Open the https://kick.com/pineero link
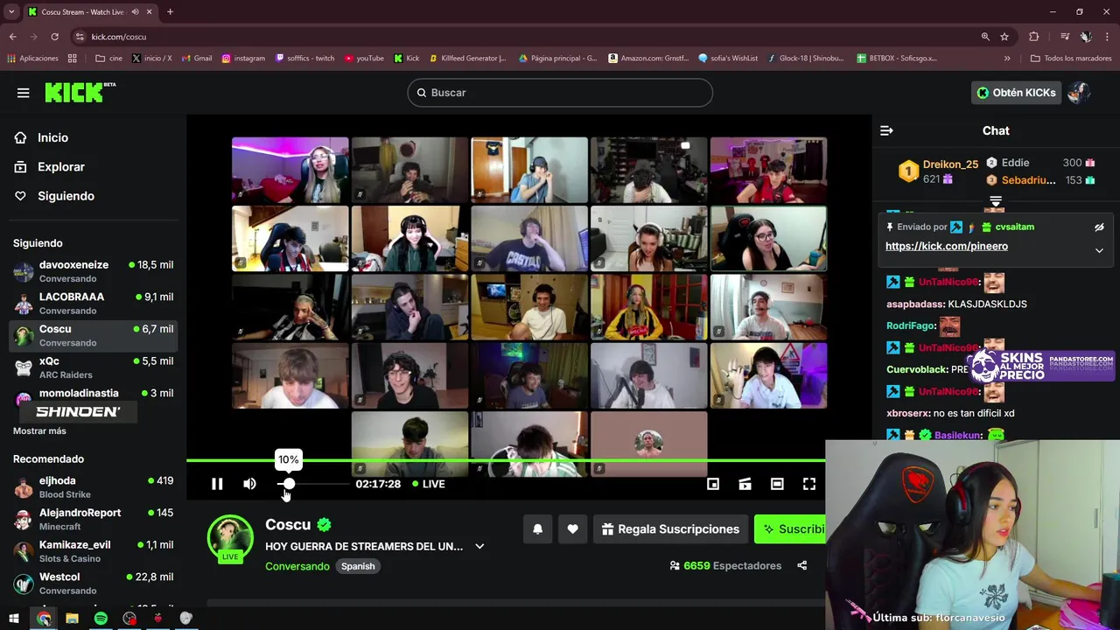Viewport: 1120px width, 630px height. (947, 246)
